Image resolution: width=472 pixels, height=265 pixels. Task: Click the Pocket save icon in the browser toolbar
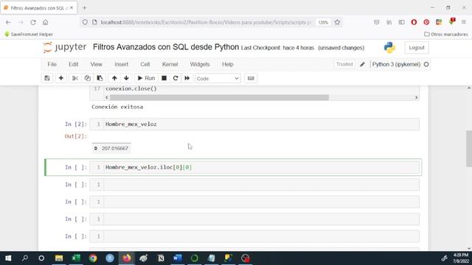pyautogui.click(x=377, y=22)
